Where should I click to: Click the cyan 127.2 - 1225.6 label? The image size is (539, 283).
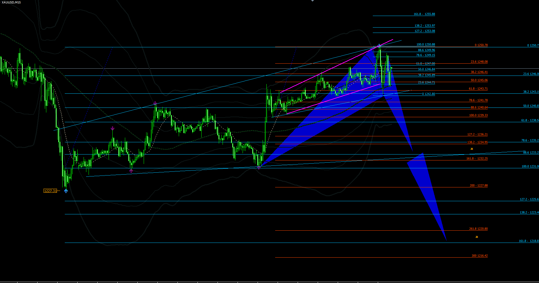tap(529, 199)
